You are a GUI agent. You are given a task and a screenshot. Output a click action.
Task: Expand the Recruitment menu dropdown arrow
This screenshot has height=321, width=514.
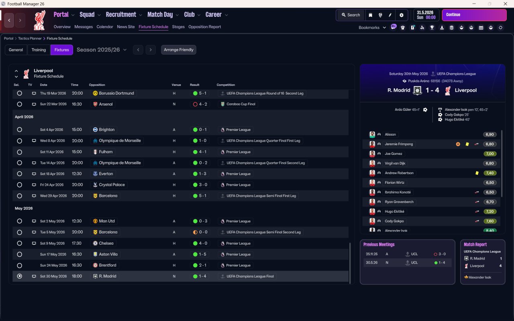141,15
